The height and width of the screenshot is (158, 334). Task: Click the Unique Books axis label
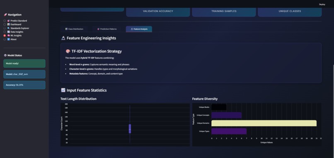pyautogui.click(x=204, y=107)
